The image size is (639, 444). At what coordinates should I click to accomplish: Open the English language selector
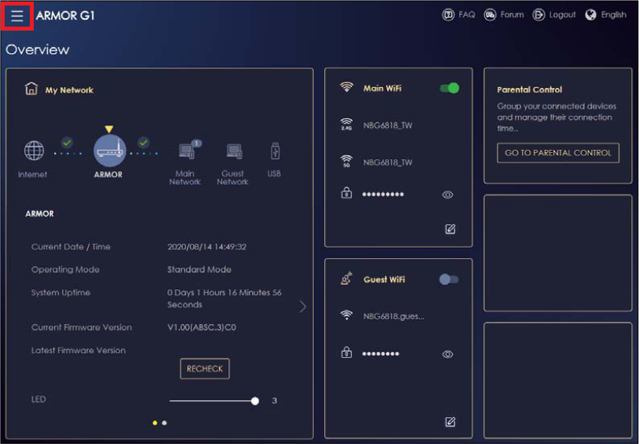coord(606,15)
